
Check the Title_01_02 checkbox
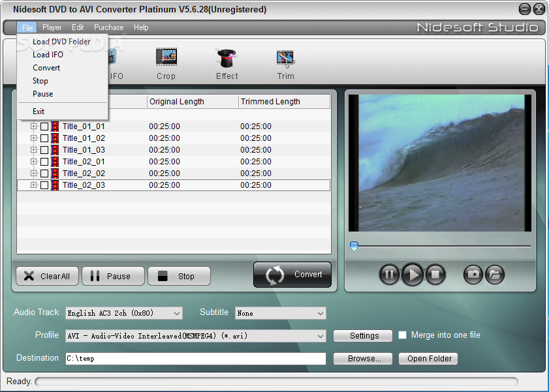[44, 138]
